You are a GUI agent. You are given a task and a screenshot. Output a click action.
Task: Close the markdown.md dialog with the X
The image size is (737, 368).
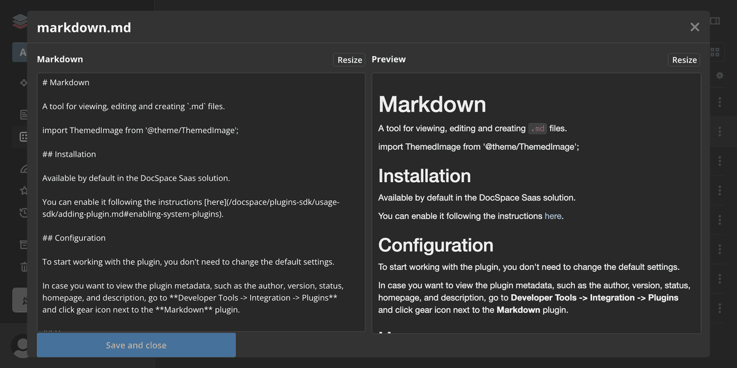[695, 27]
